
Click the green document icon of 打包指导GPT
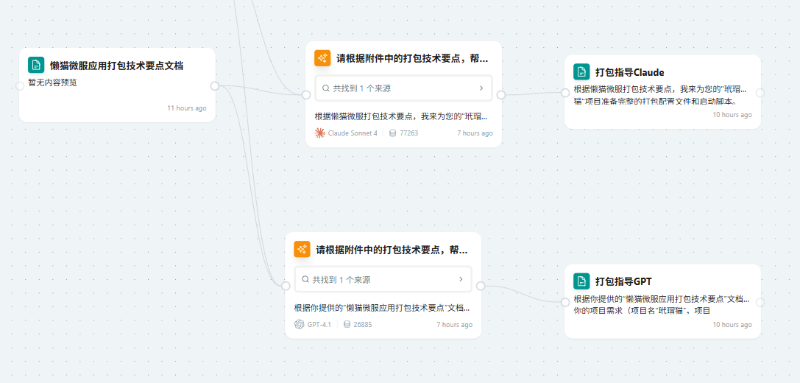pos(581,281)
